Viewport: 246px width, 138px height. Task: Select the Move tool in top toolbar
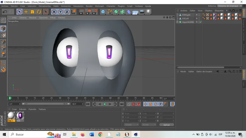click(x=26, y=12)
